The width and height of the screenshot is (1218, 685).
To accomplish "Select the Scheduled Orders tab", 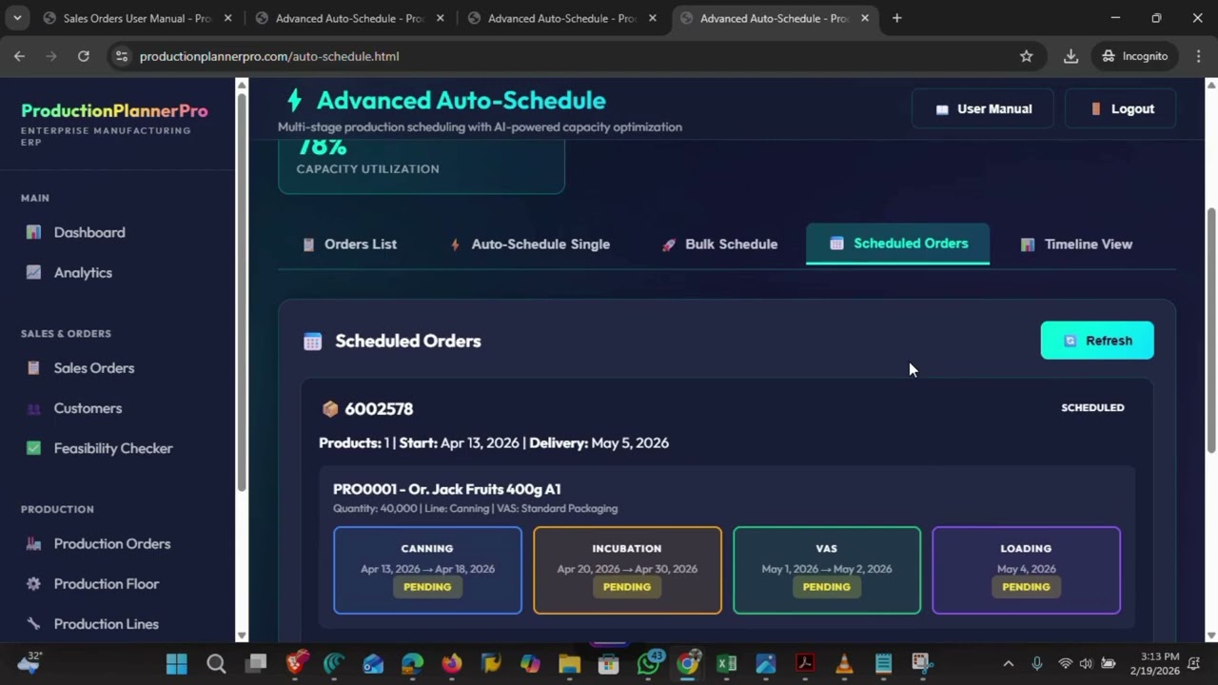I will pyautogui.click(x=898, y=244).
